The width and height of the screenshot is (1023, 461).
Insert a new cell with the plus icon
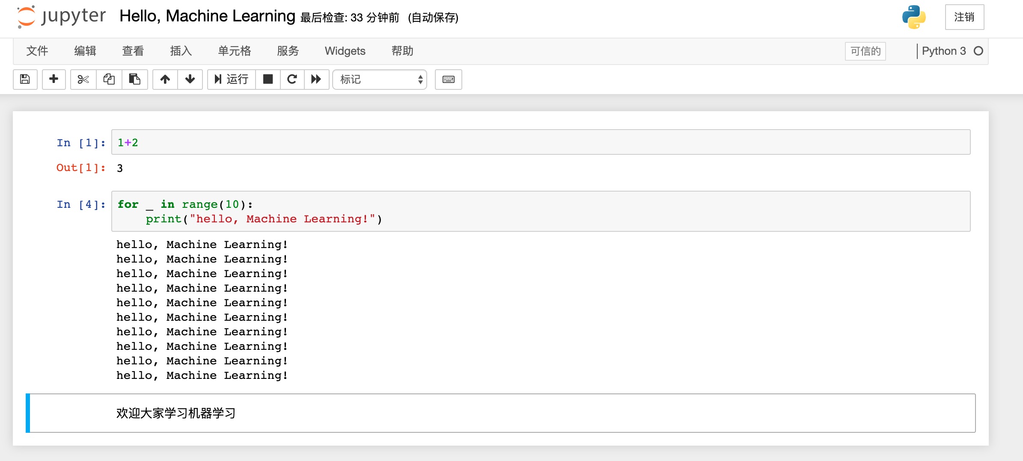coord(54,79)
